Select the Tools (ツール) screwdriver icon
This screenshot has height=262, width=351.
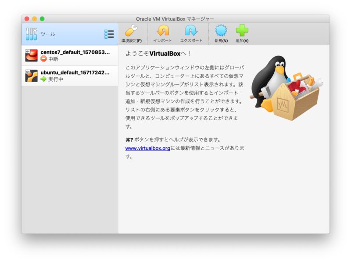[31, 34]
